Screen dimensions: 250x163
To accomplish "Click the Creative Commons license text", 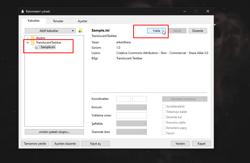I will click(162, 53).
